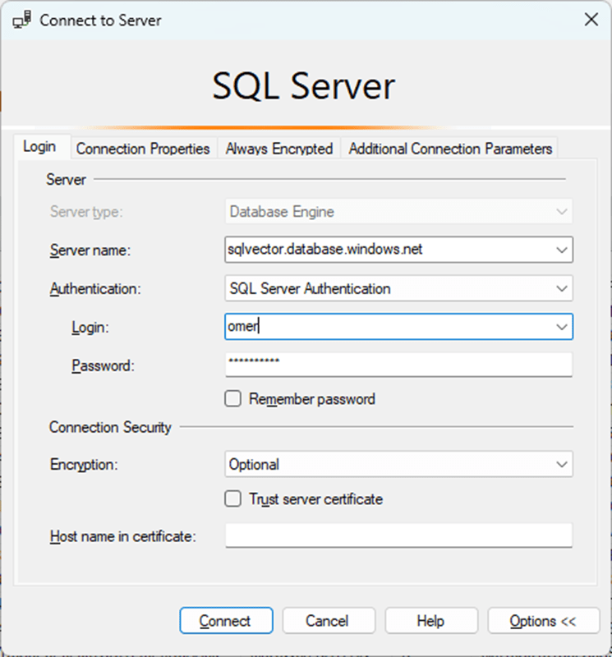Viewport: 612px width, 657px height.
Task: Click into the Password field
Action: (x=398, y=365)
